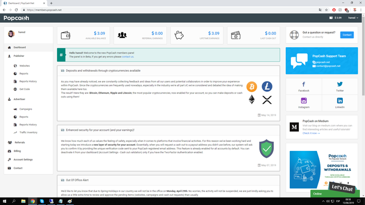Click the Deposits & Withdrawals banner ad

pyautogui.click(x=322, y=170)
